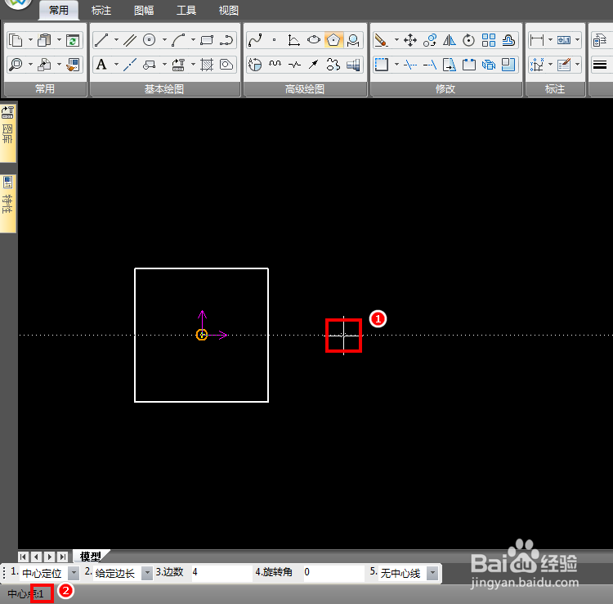
Task: Click the line width icon
Action: coord(600,64)
